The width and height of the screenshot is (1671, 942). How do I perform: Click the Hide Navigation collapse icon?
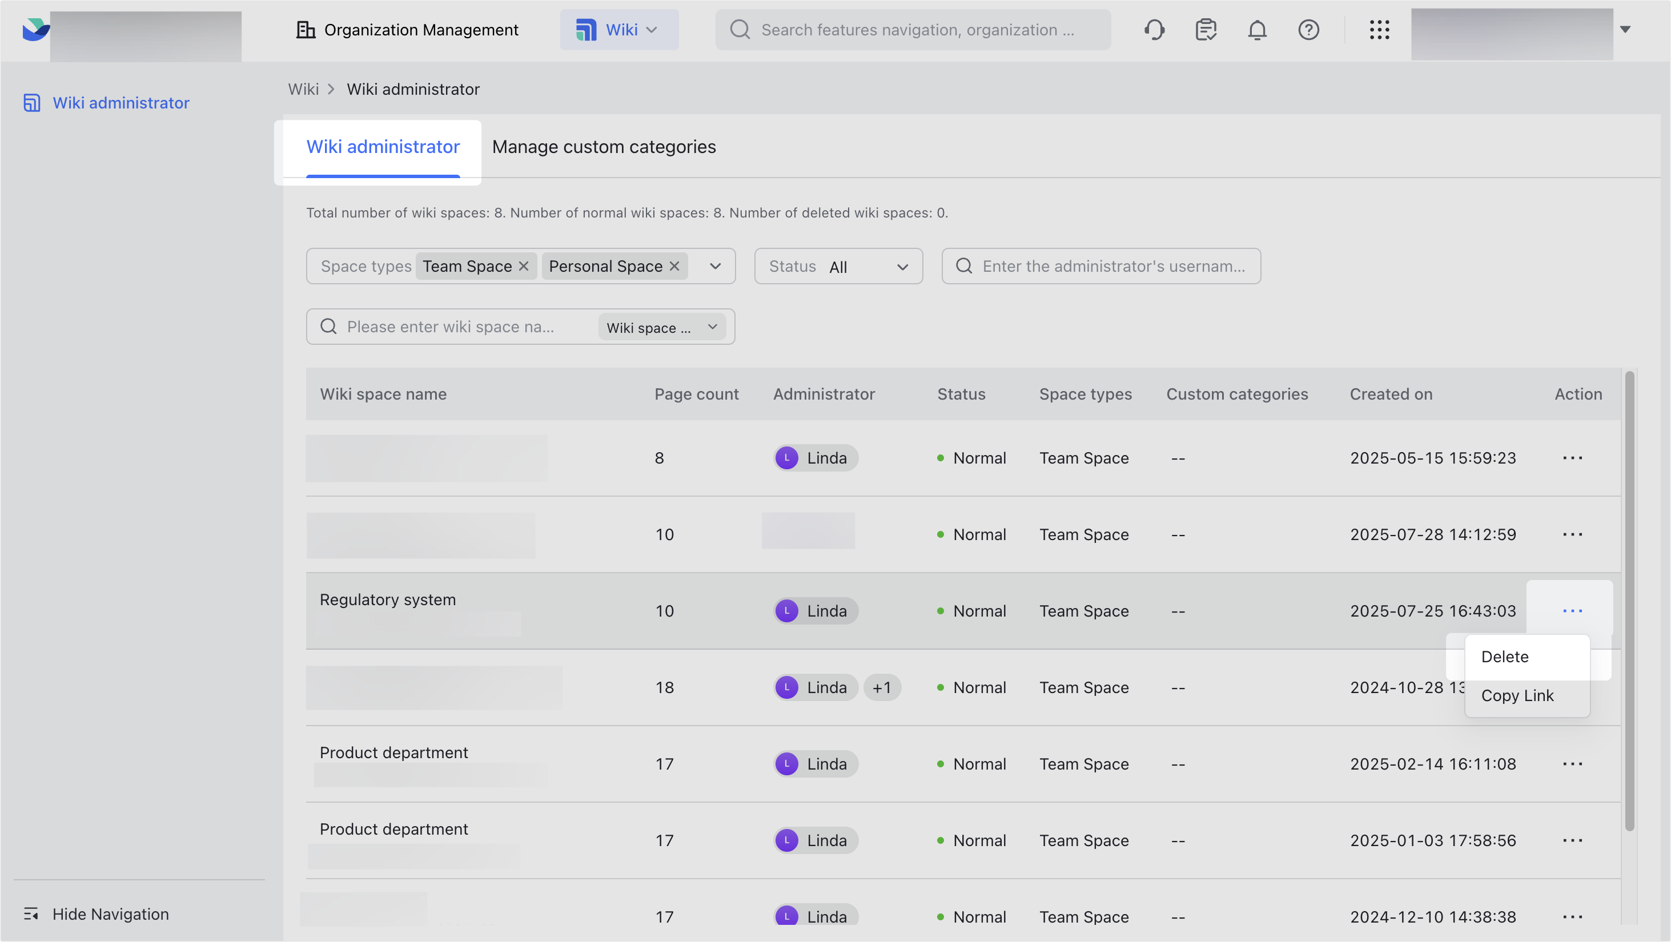pyautogui.click(x=31, y=914)
